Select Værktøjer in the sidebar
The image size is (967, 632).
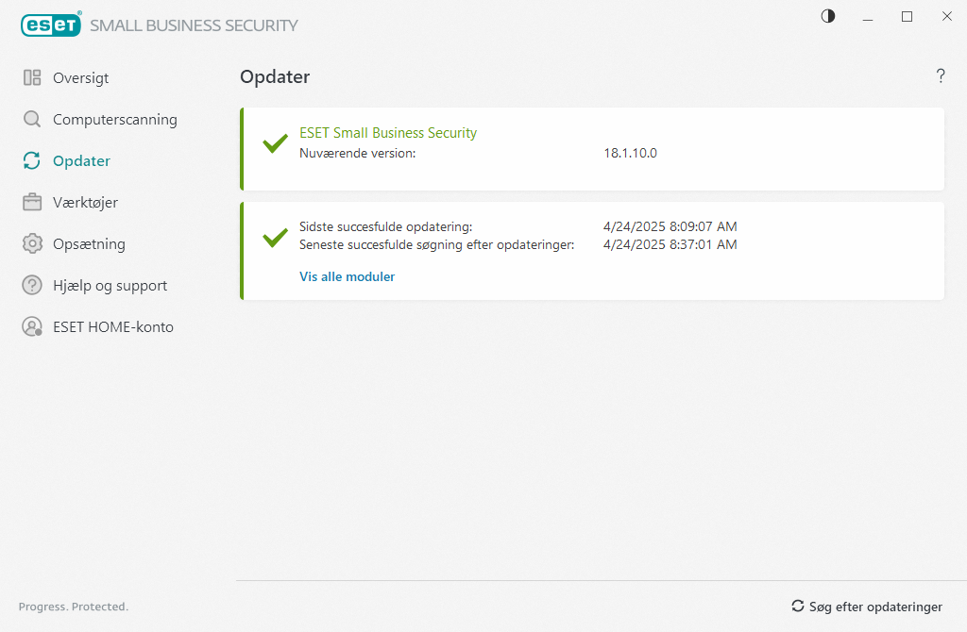(x=85, y=203)
